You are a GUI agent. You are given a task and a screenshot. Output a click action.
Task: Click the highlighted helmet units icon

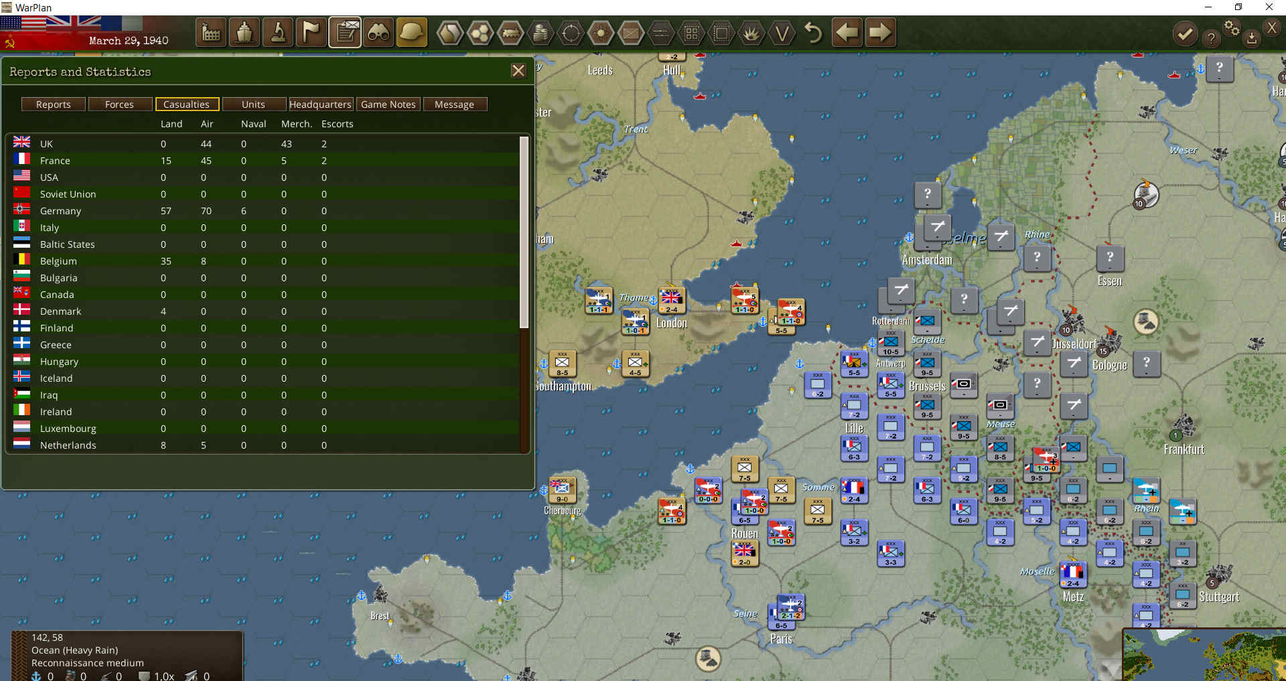tap(412, 33)
